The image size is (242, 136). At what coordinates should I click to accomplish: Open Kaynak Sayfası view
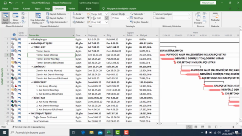[56, 18]
